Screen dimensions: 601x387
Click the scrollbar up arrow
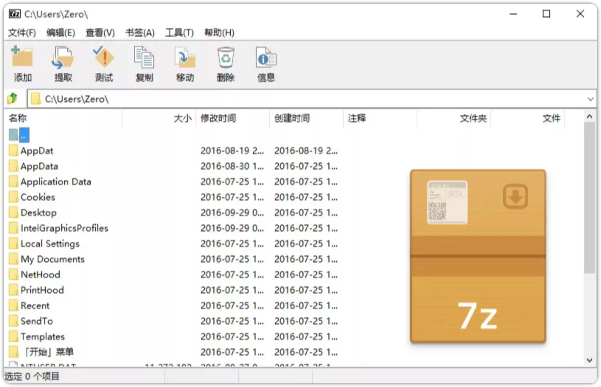point(590,117)
